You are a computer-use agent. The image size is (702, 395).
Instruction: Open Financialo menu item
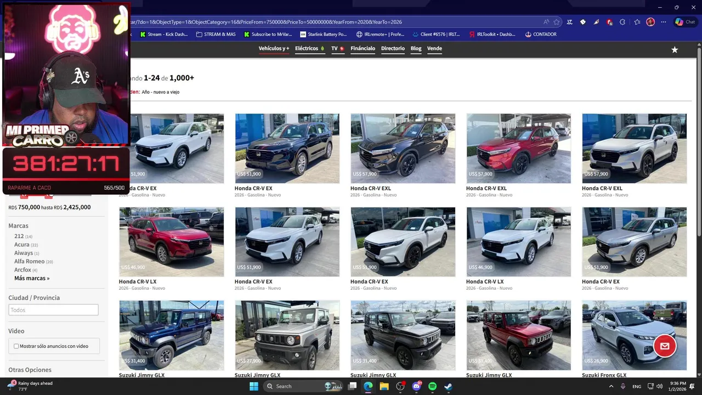tap(363, 48)
